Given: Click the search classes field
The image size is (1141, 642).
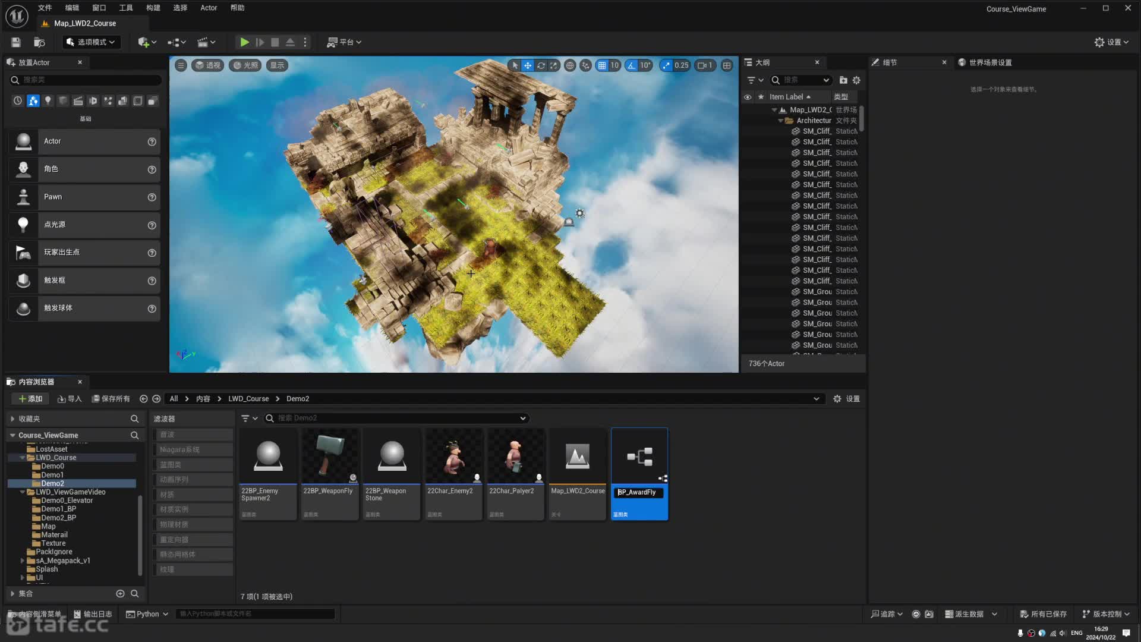Looking at the screenshot, I should [x=86, y=80].
